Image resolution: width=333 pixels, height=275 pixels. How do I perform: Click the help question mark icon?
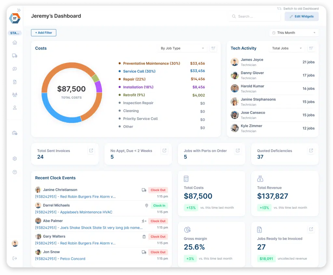15,172
